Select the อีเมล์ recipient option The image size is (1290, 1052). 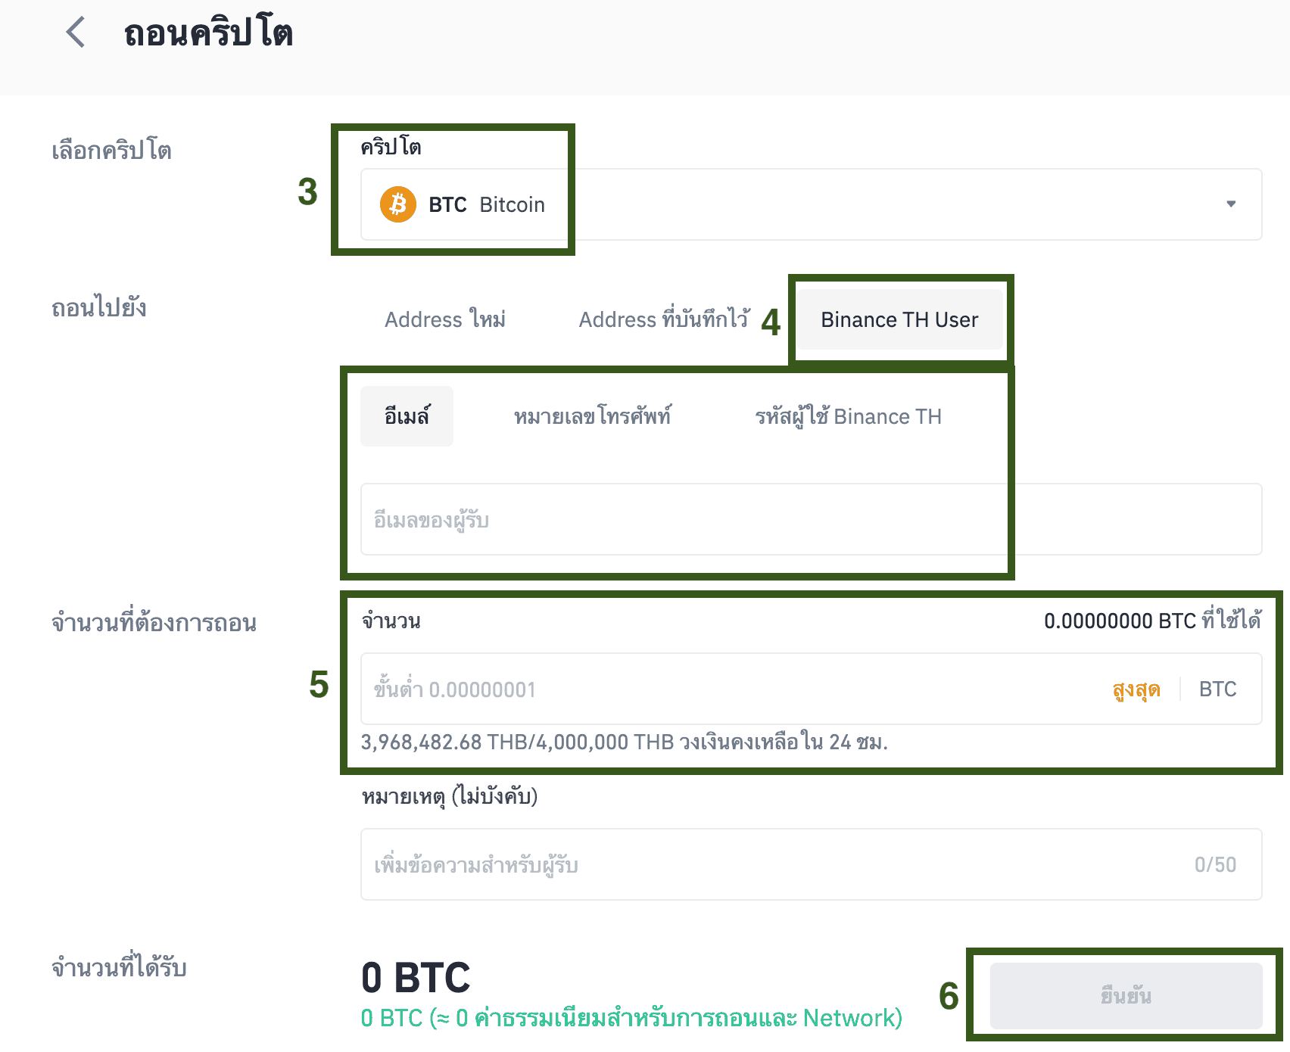pyautogui.click(x=407, y=416)
